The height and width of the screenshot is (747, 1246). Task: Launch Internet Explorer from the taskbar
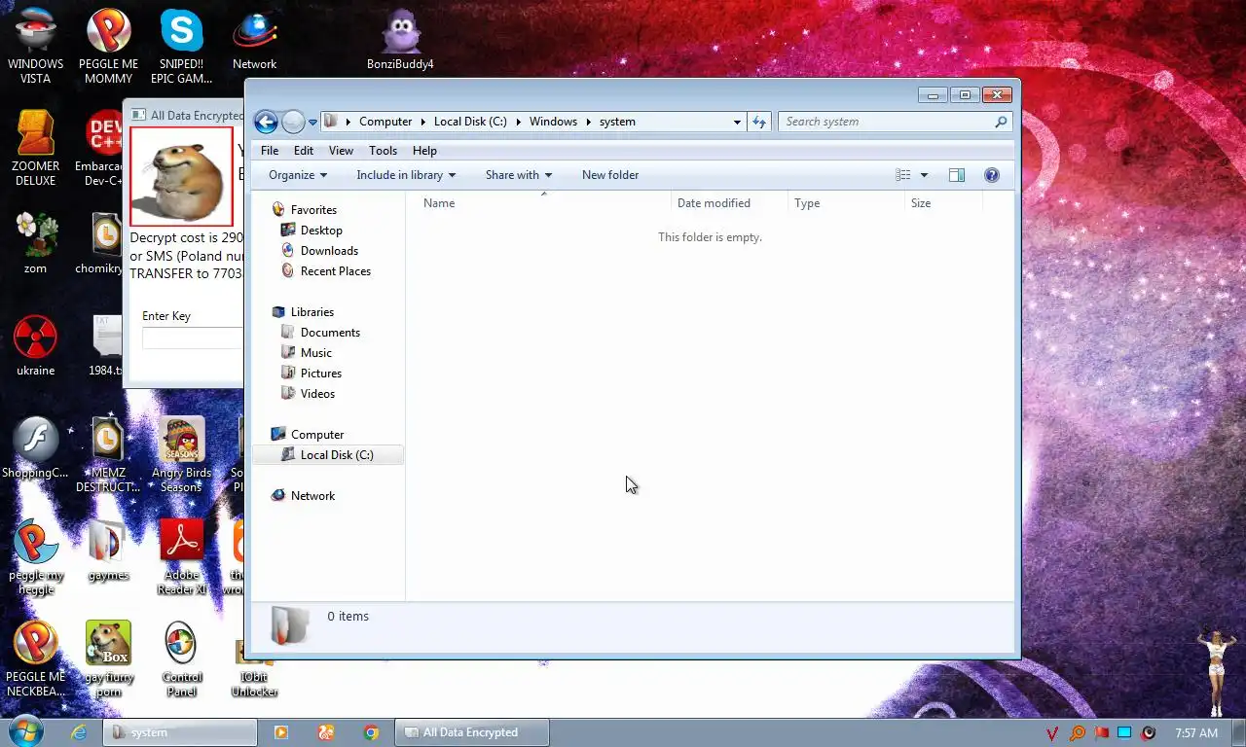click(x=79, y=732)
